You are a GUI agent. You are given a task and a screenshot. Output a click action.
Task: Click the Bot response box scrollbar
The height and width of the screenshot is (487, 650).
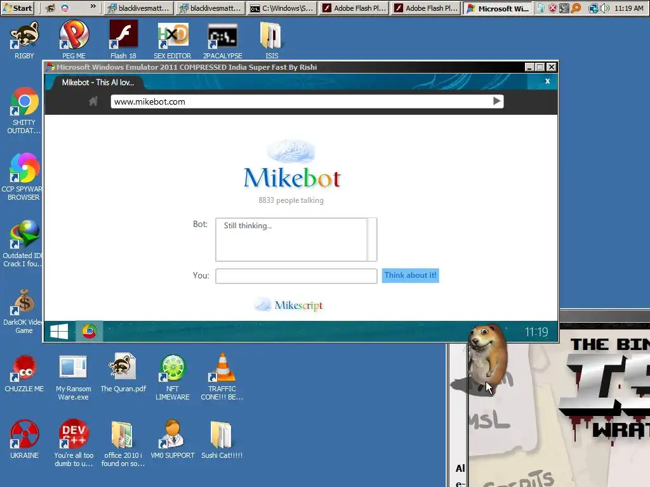pyautogui.click(x=372, y=239)
